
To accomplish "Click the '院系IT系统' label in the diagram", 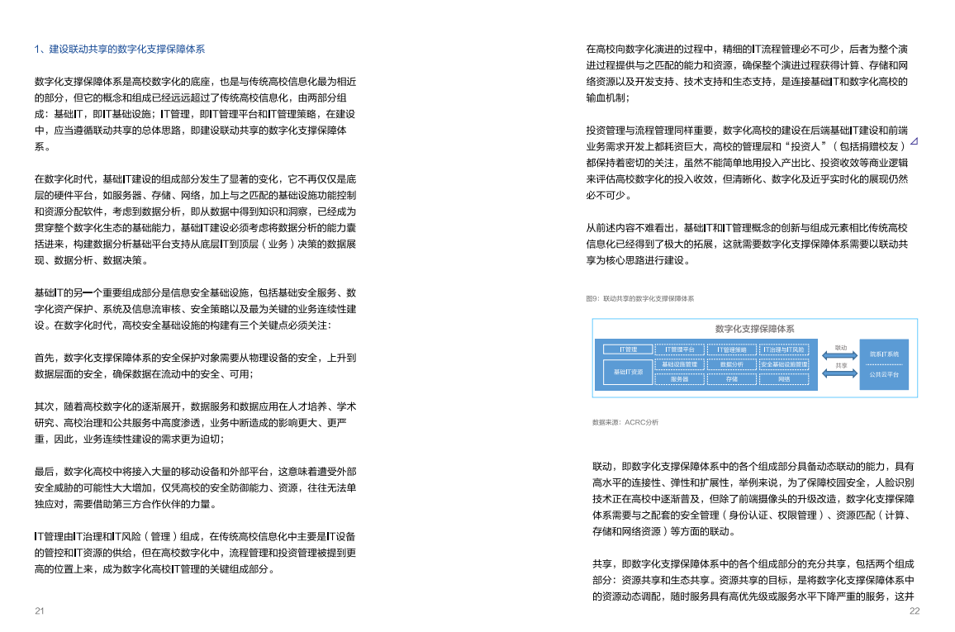I will (884, 354).
